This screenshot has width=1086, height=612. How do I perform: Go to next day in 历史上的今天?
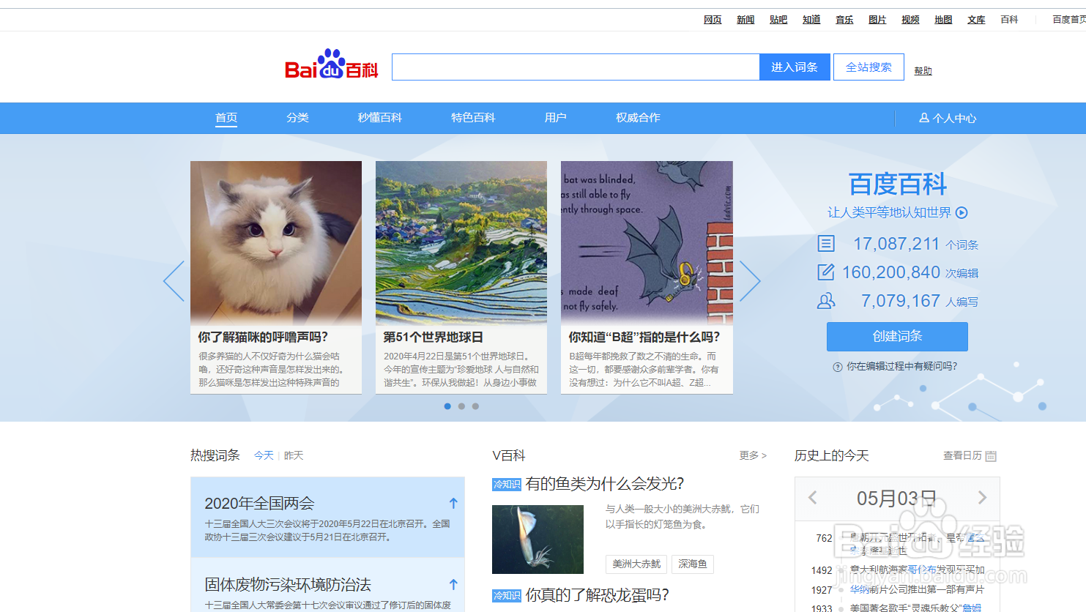coord(983,498)
